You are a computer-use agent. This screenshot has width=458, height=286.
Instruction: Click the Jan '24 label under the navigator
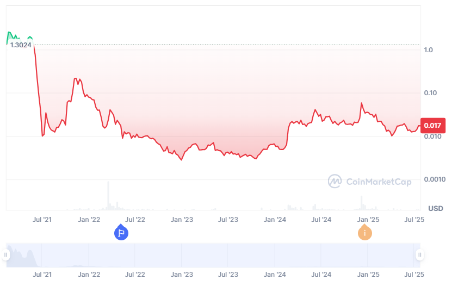(275, 275)
